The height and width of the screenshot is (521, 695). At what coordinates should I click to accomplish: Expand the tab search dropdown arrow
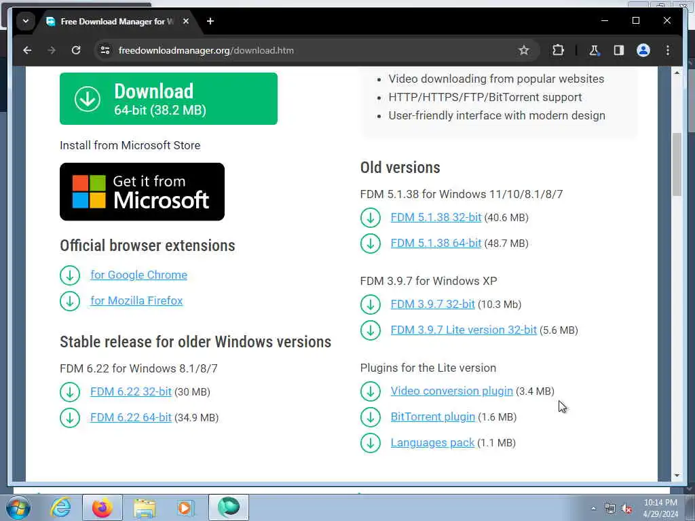point(26,21)
